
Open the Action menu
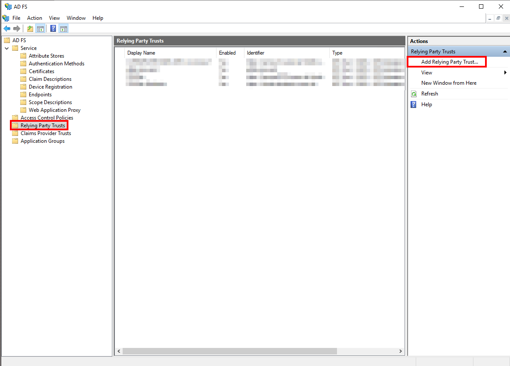(34, 18)
